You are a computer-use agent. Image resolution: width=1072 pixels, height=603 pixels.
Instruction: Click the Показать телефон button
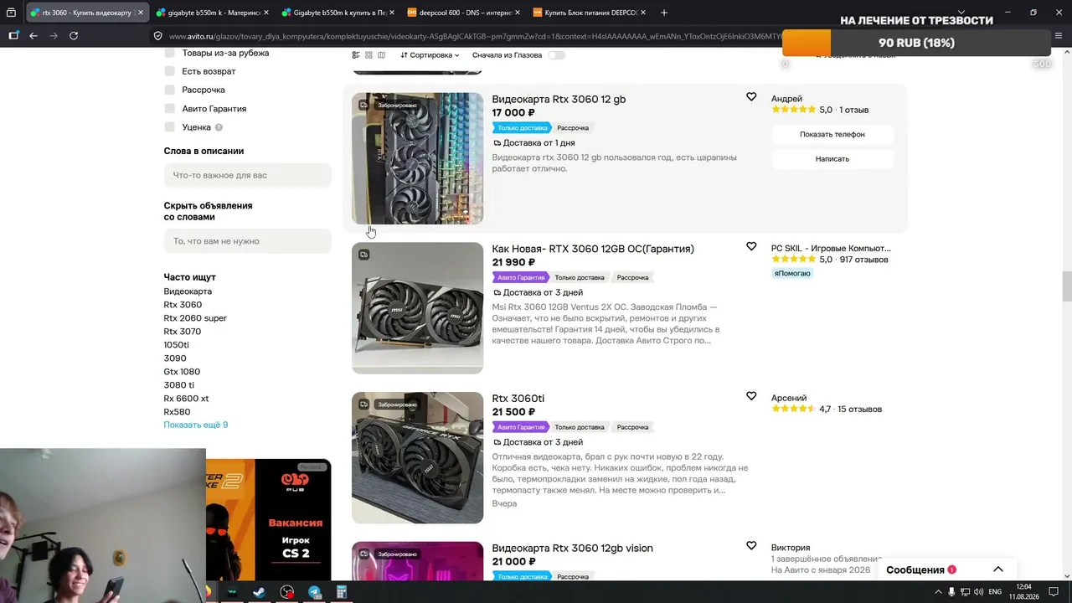(832, 134)
